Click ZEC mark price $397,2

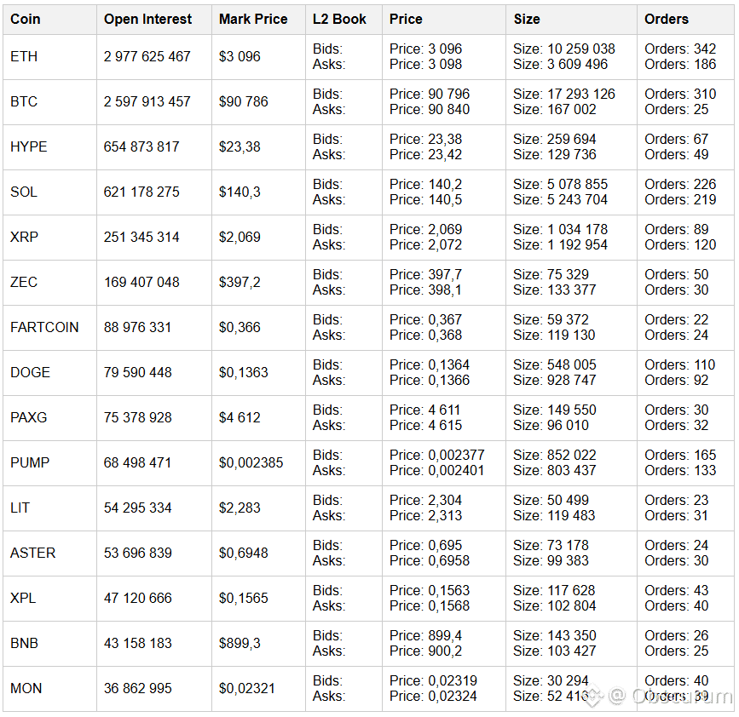(x=240, y=282)
